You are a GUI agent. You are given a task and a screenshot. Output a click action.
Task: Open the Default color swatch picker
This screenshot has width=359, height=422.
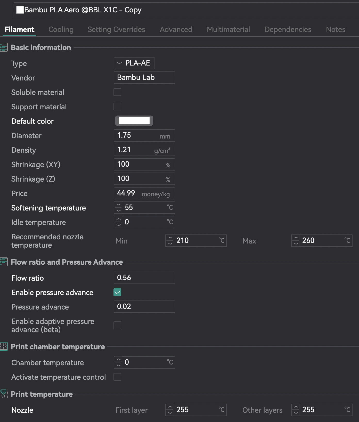134,121
